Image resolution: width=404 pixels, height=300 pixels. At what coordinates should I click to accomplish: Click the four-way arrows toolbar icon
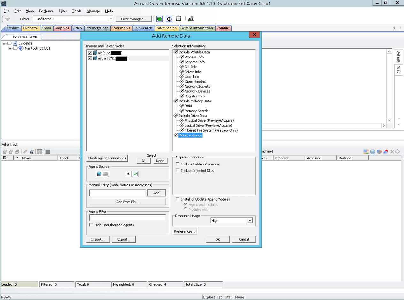169,19
